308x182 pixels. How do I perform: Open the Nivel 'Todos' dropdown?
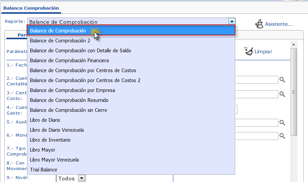click(81, 178)
